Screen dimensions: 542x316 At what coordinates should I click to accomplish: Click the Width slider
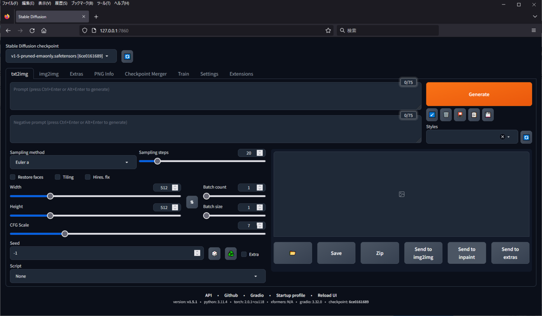coord(95,196)
